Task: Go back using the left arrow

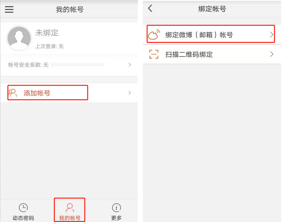Action: [150, 8]
